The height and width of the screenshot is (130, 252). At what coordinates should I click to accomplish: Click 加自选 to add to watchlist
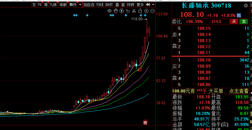coord(89,5)
